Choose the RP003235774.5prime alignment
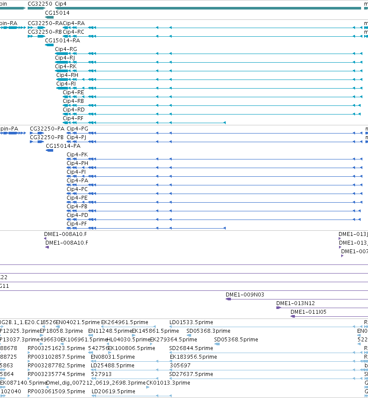This screenshot has height=398, width=368. (56, 374)
